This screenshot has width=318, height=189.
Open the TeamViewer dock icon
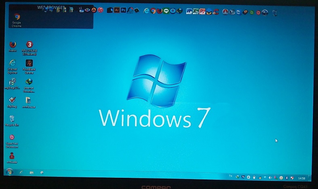(239, 13)
